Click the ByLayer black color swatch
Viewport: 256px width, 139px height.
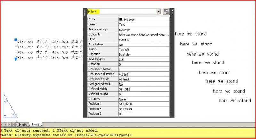pos(121,19)
